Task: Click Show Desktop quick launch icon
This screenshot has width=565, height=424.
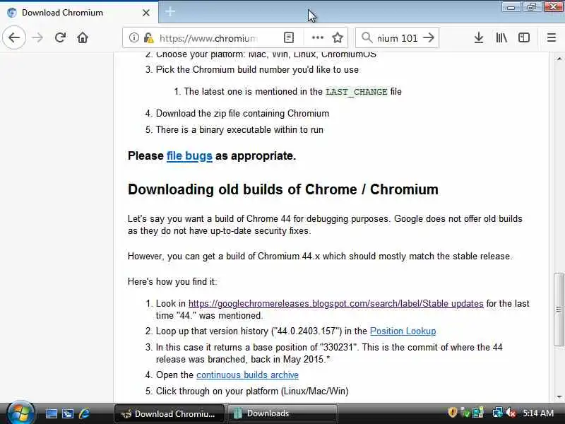Action: pyautogui.click(x=51, y=413)
